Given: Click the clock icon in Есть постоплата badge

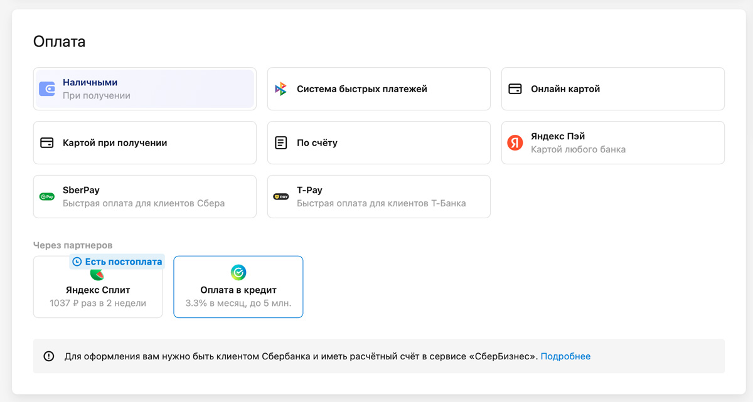Looking at the screenshot, I should 77,262.
